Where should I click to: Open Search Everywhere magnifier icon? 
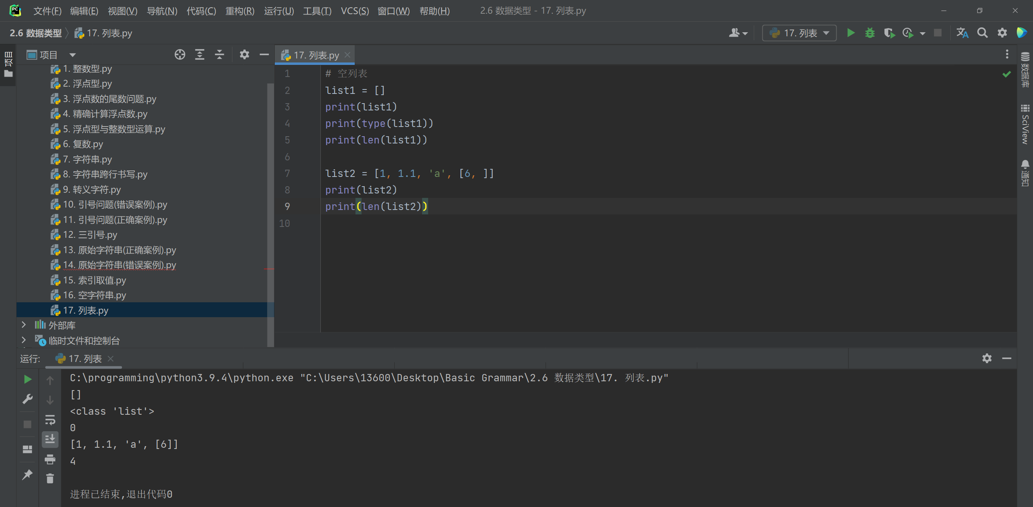click(983, 33)
